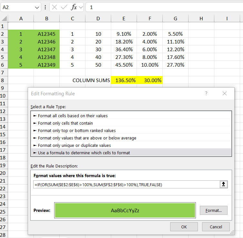Select row 28 header

(x=4, y=235)
